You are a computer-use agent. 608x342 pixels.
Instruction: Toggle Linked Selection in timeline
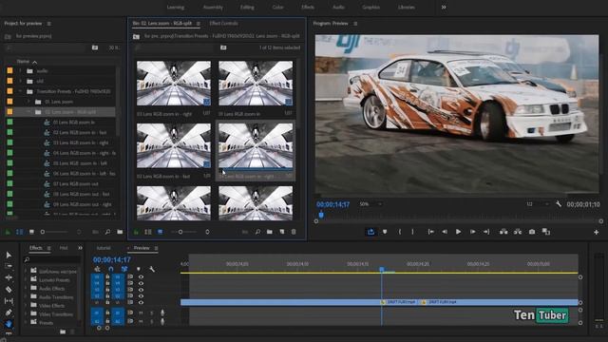(124, 269)
